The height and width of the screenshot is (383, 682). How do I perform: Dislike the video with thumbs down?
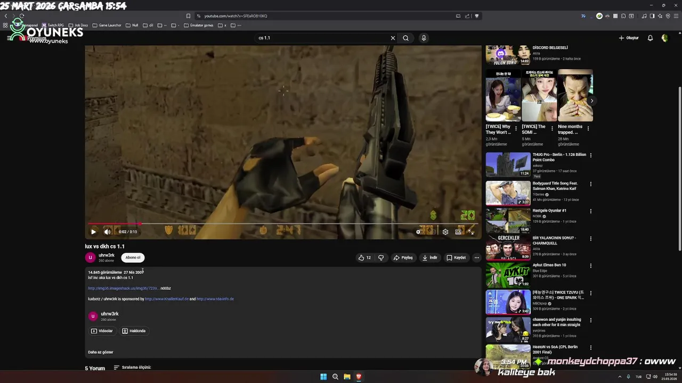[381, 257]
